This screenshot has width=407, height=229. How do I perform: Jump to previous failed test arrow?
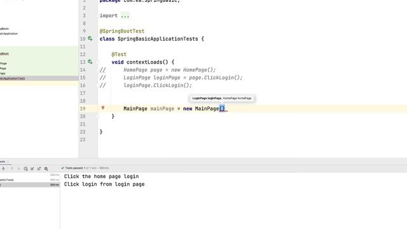pos(12,169)
